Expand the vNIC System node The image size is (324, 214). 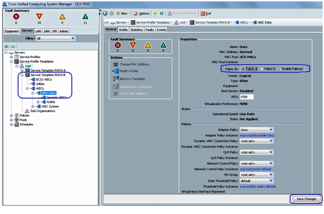[33, 106]
